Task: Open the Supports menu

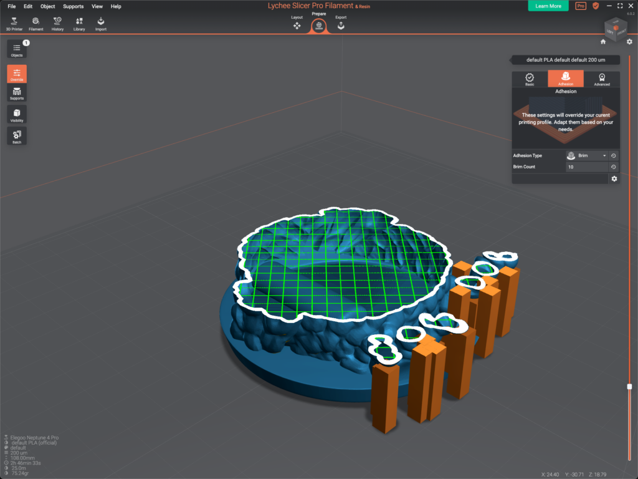Action: (73, 6)
